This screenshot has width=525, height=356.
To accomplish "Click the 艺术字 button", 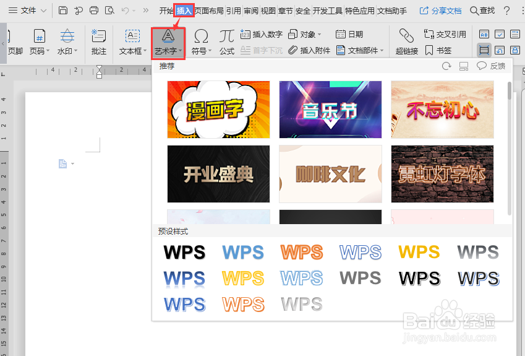I will pyautogui.click(x=168, y=43).
